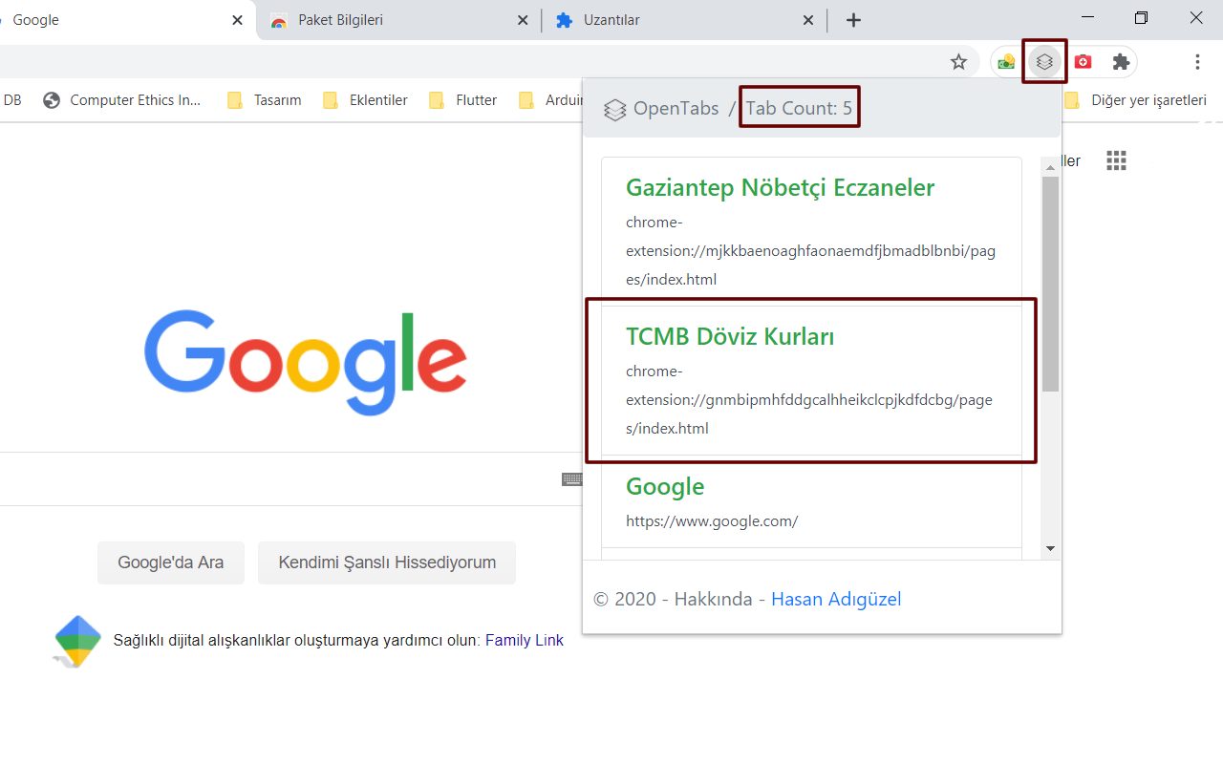Open TCMB Döviz Kurları tab entry
The height and width of the screenshot is (764, 1223).
coord(811,380)
